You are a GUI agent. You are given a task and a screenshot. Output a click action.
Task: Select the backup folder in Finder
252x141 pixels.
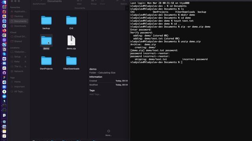click(x=46, y=20)
